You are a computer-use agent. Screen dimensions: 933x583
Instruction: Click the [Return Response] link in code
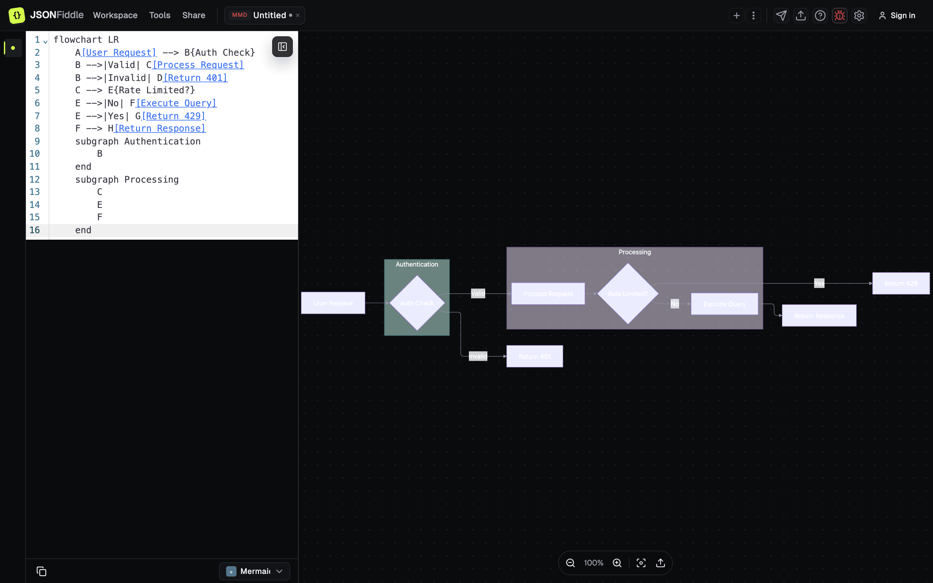tap(160, 128)
